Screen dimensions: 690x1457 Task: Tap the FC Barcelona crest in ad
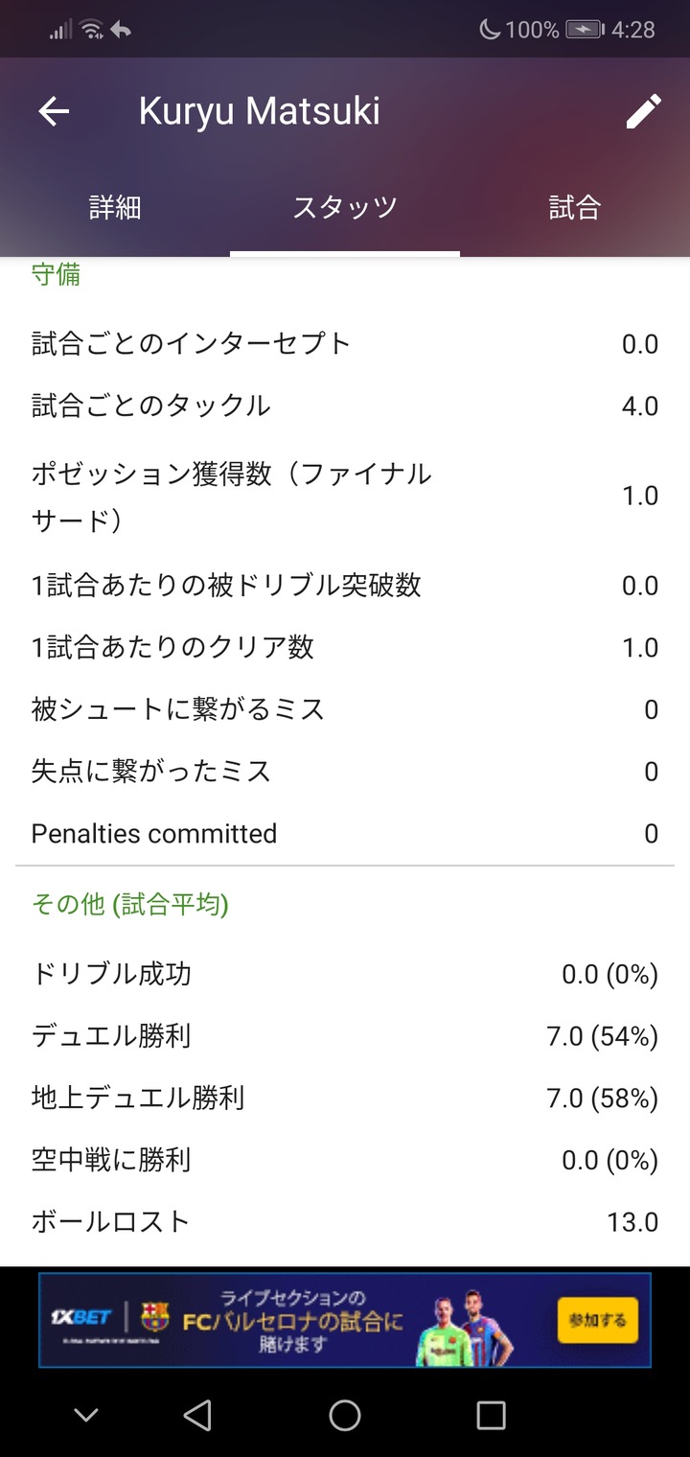(x=155, y=1317)
